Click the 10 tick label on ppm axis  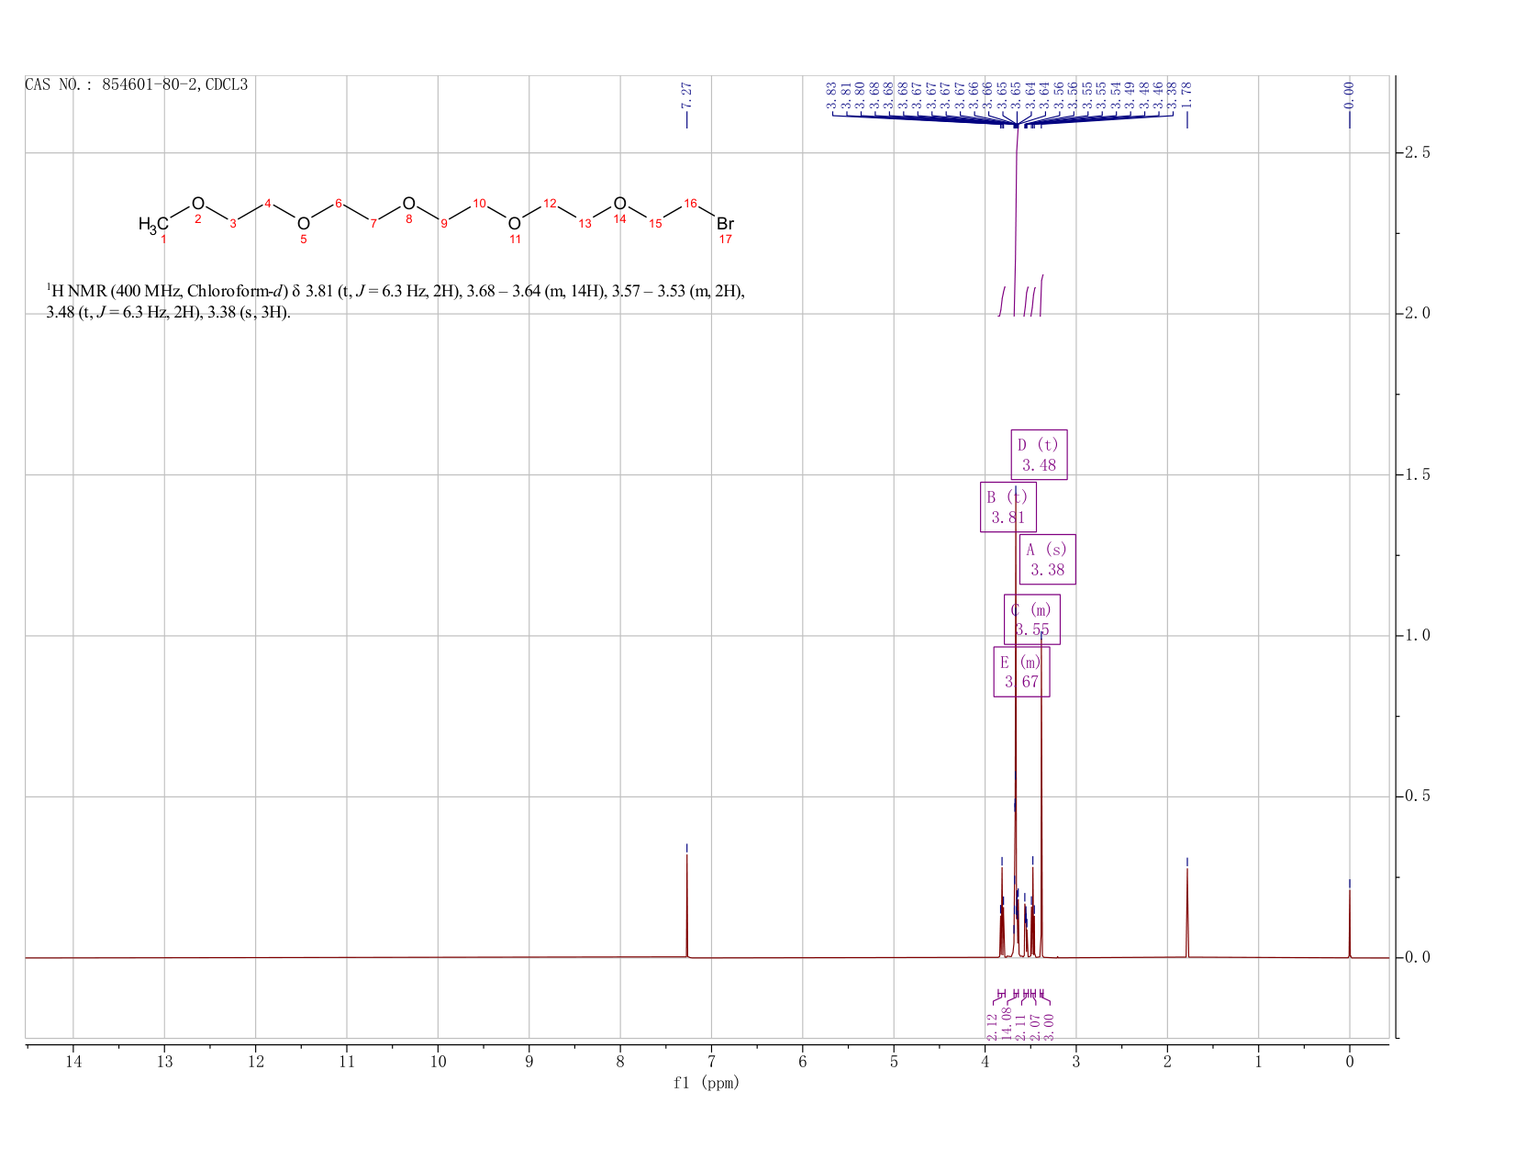(438, 1061)
